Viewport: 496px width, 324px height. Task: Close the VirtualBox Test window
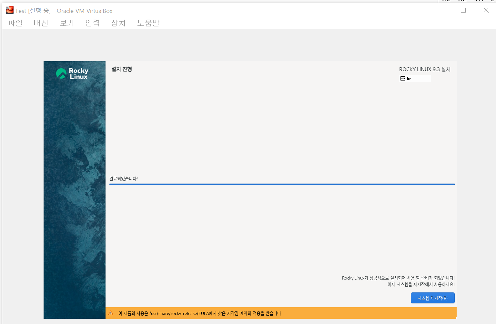point(486,10)
